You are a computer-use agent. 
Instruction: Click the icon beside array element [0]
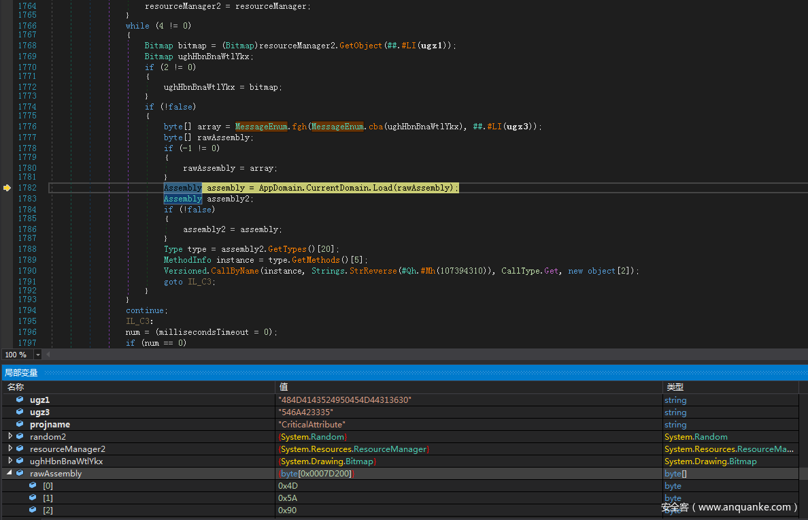point(33,486)
